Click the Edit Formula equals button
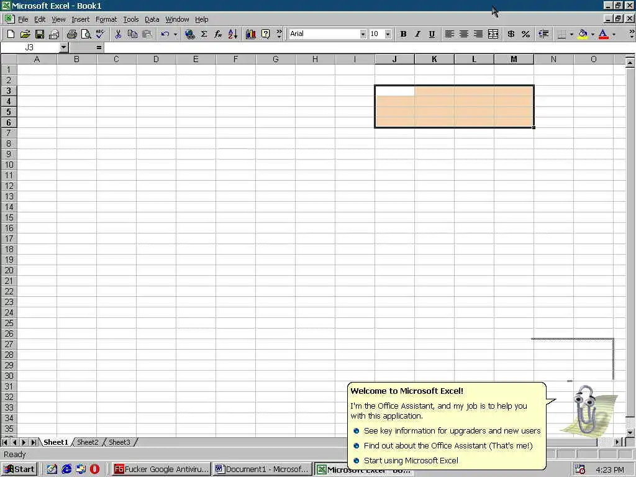This screenshot has width=636, height=477. point(99,47)
